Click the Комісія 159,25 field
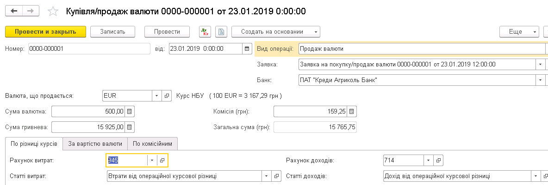 tap(311, 112)
